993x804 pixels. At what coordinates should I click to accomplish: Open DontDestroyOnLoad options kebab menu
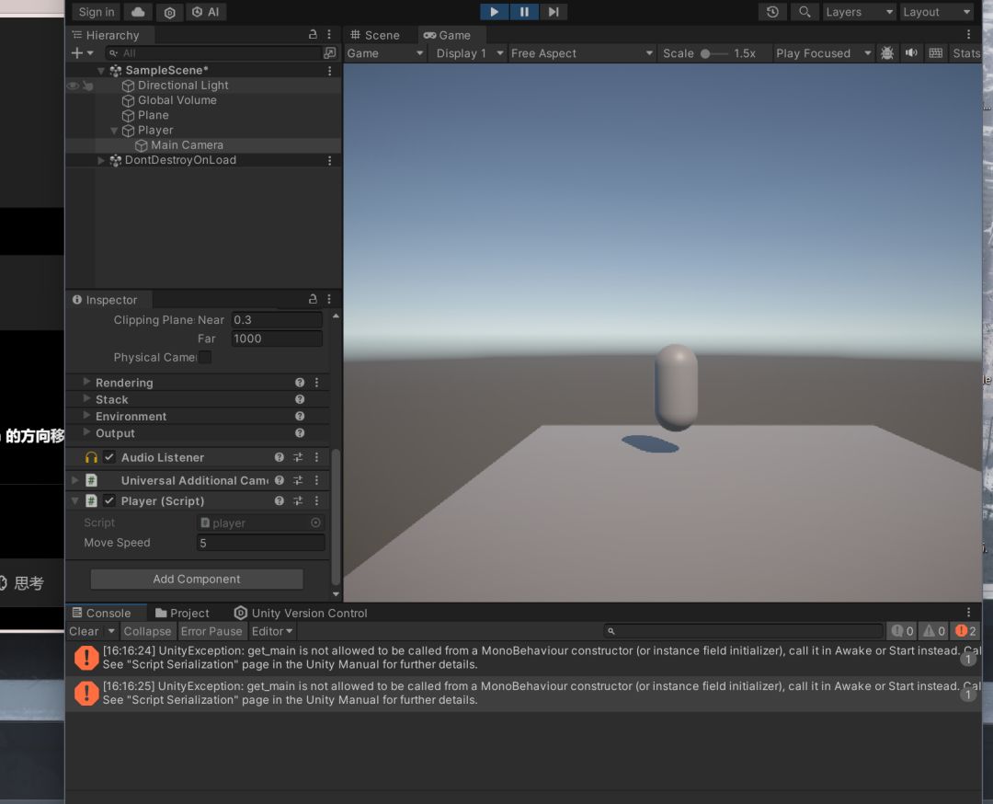coord(329,161)
